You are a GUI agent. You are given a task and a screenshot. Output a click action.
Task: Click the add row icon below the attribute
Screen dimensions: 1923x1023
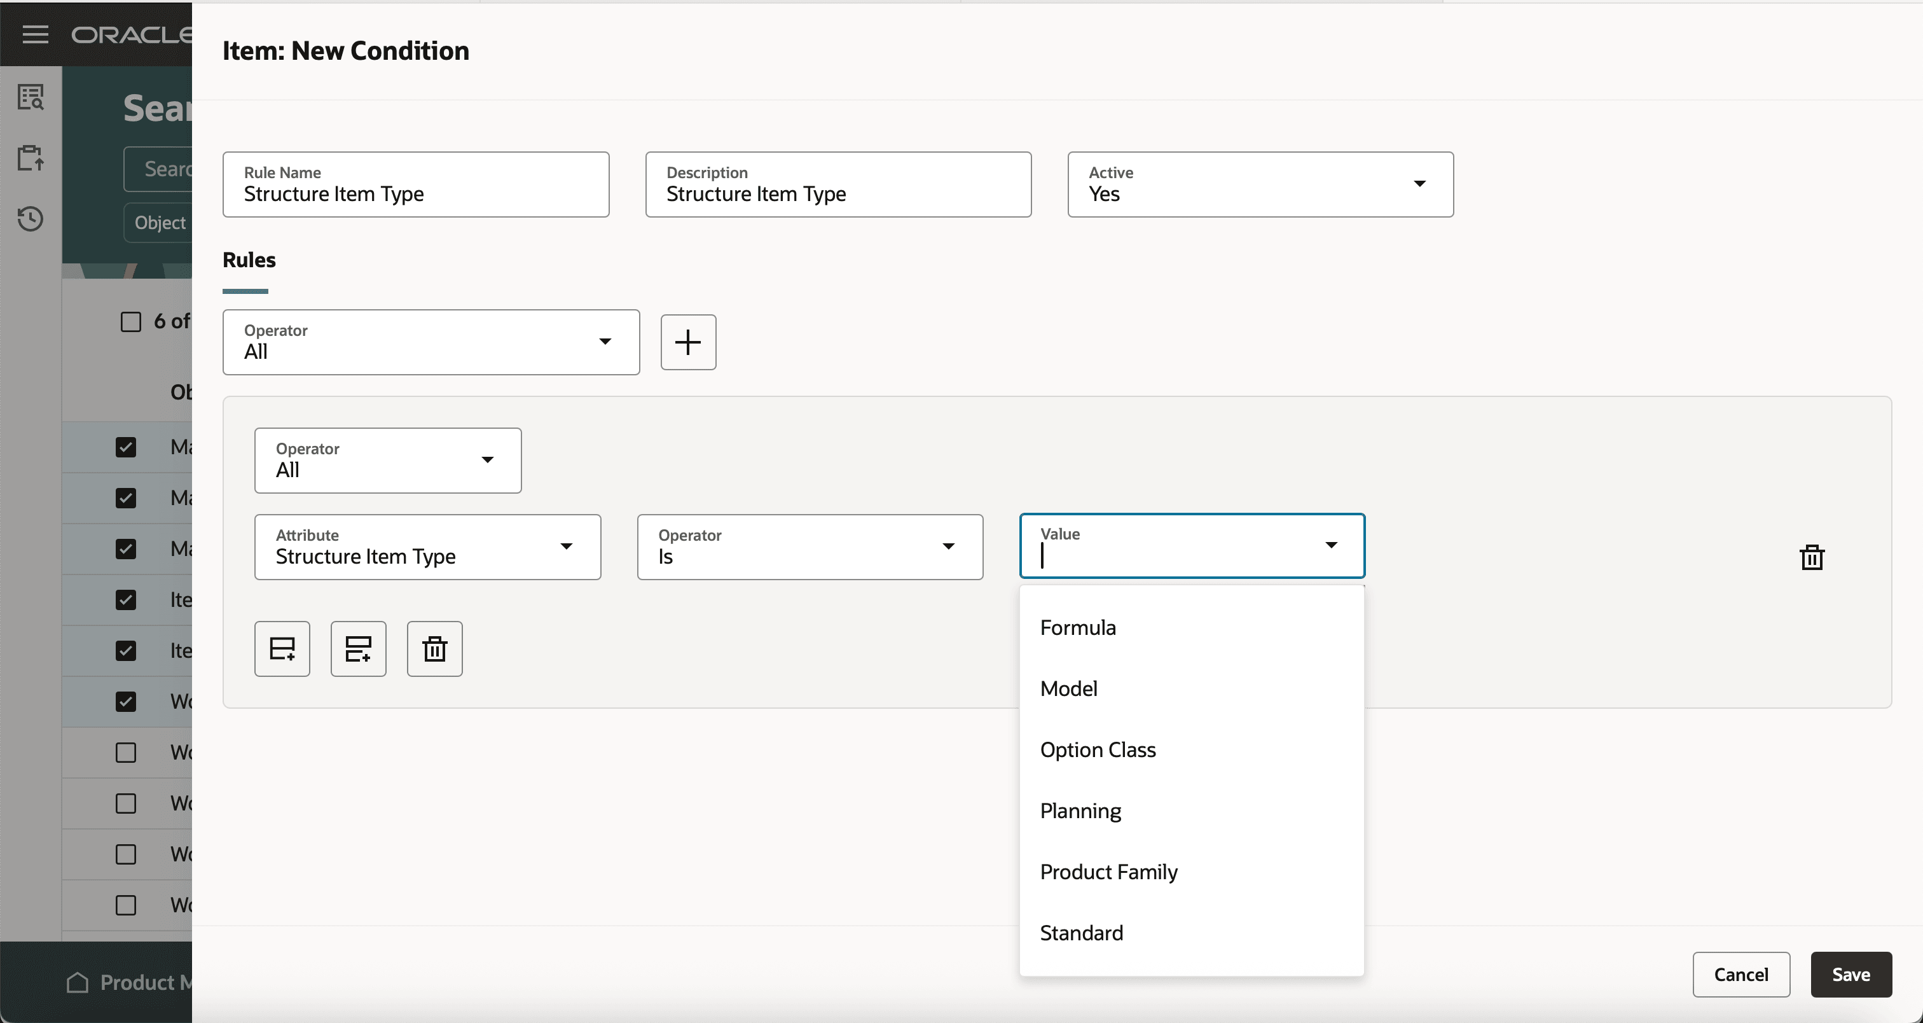pos(282,648)
